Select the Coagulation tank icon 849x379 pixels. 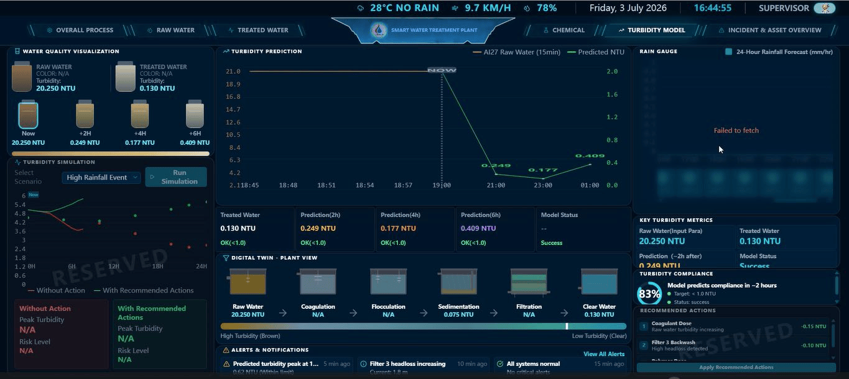coord(318,281)
